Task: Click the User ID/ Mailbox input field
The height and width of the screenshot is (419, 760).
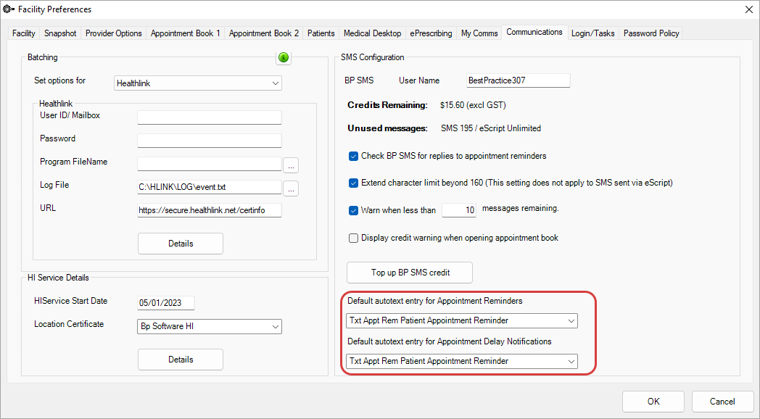Action: 210,117
